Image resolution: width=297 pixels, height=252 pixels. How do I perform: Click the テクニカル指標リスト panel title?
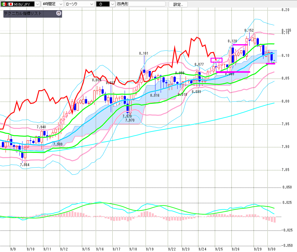(23, 14)
